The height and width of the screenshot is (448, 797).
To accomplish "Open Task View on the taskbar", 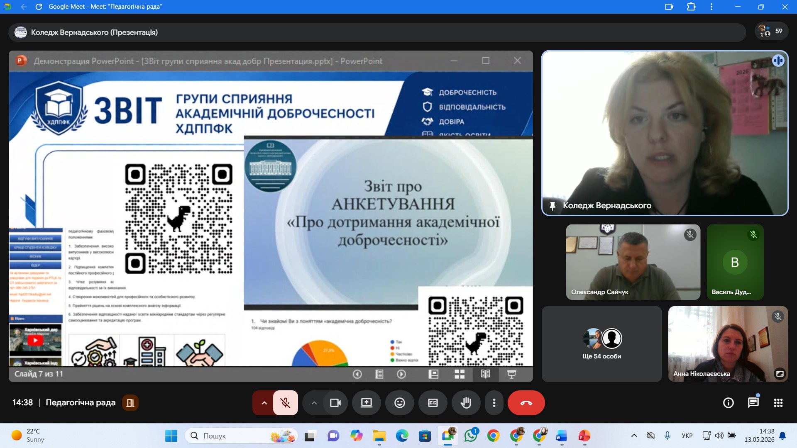I will 310,436.
